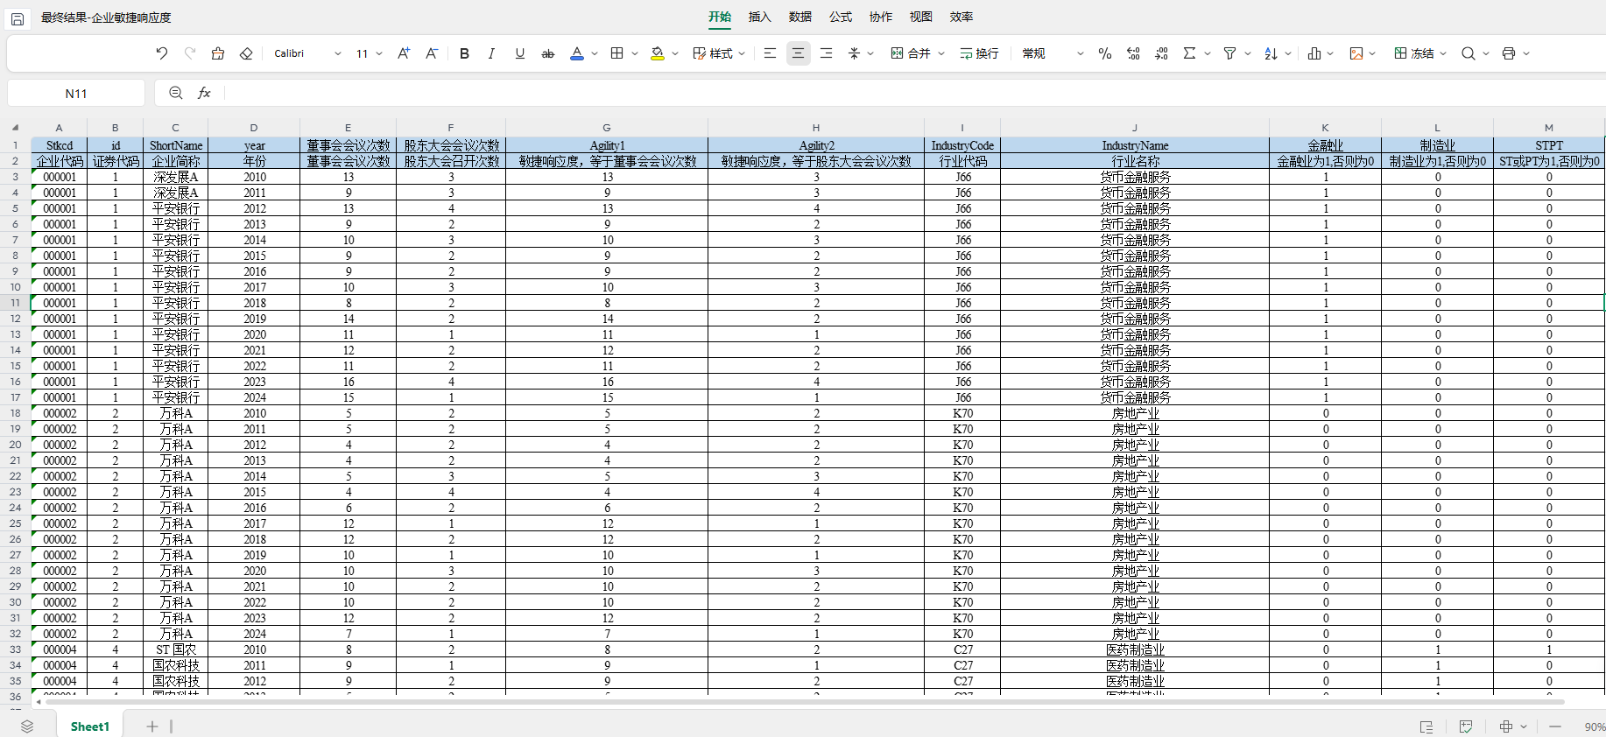
Task: Select the row 11 header
Action: point(15,303)
